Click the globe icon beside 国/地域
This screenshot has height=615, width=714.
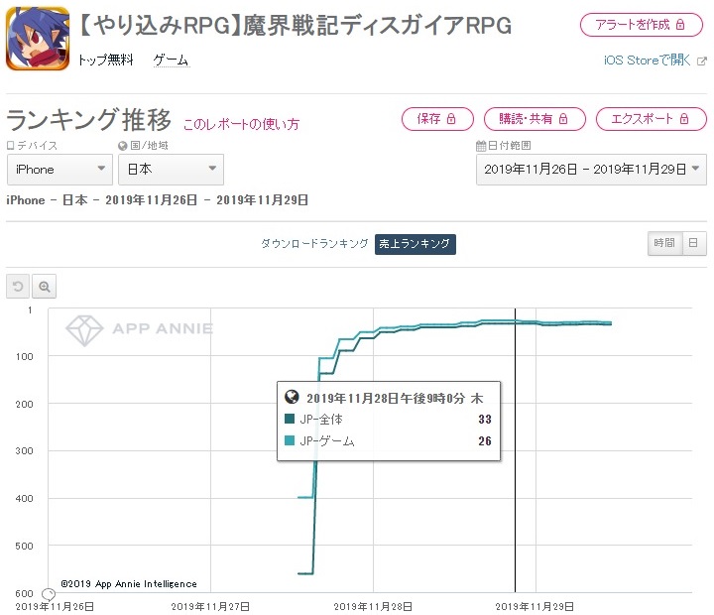click(123, 146)
